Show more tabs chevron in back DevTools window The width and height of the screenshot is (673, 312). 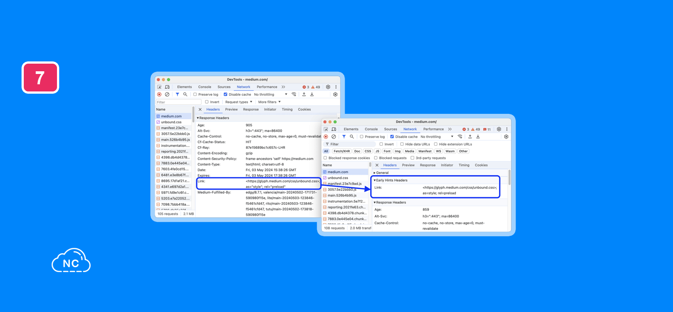point(283,87)
